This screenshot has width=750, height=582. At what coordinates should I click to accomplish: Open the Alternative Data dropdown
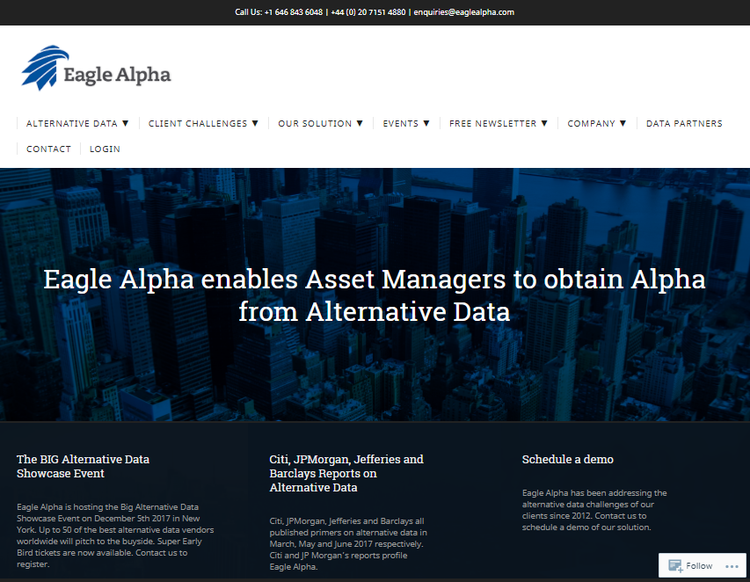[76, 123]
